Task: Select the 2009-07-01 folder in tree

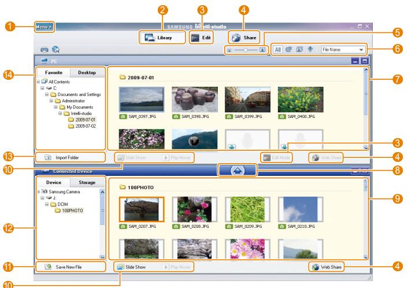Action: [x=82, y=120]
